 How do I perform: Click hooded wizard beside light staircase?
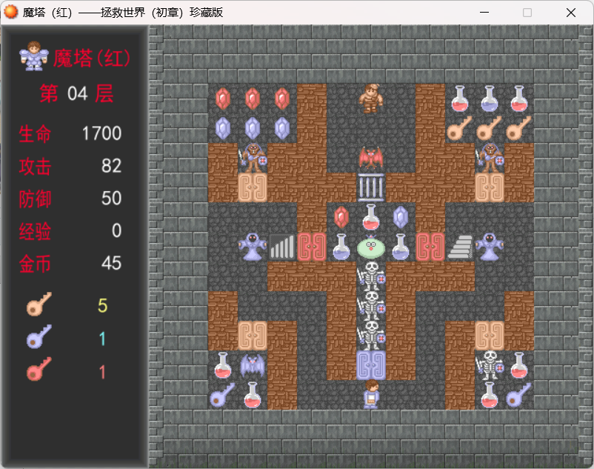point(489,247)
